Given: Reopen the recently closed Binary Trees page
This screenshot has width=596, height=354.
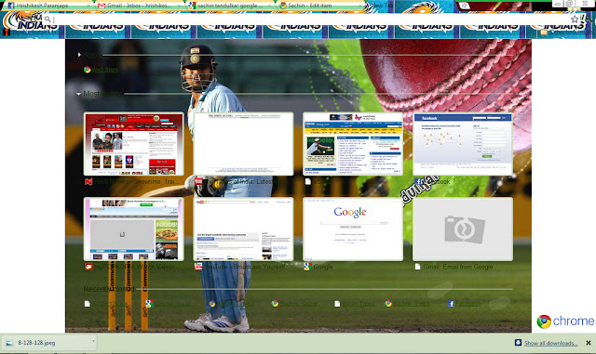Looking at the screenshot, I should point(354,304).
